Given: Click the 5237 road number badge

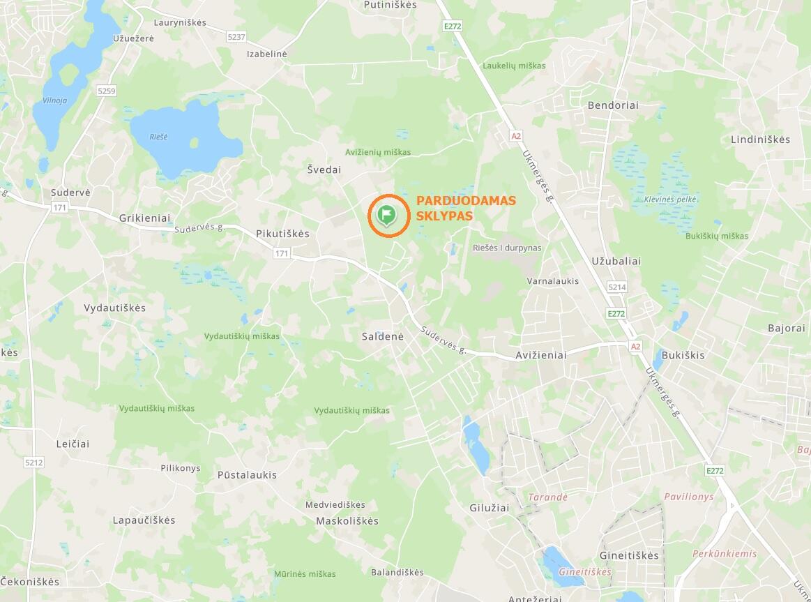Looking at the screenshot, I should coord(236,37).
